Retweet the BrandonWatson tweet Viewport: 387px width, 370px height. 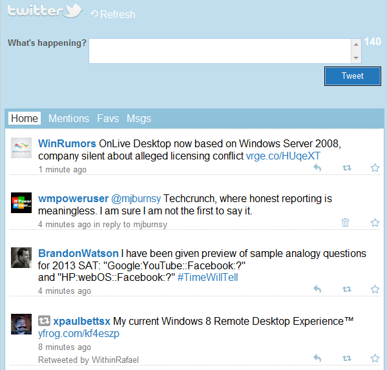pos(347,289)
